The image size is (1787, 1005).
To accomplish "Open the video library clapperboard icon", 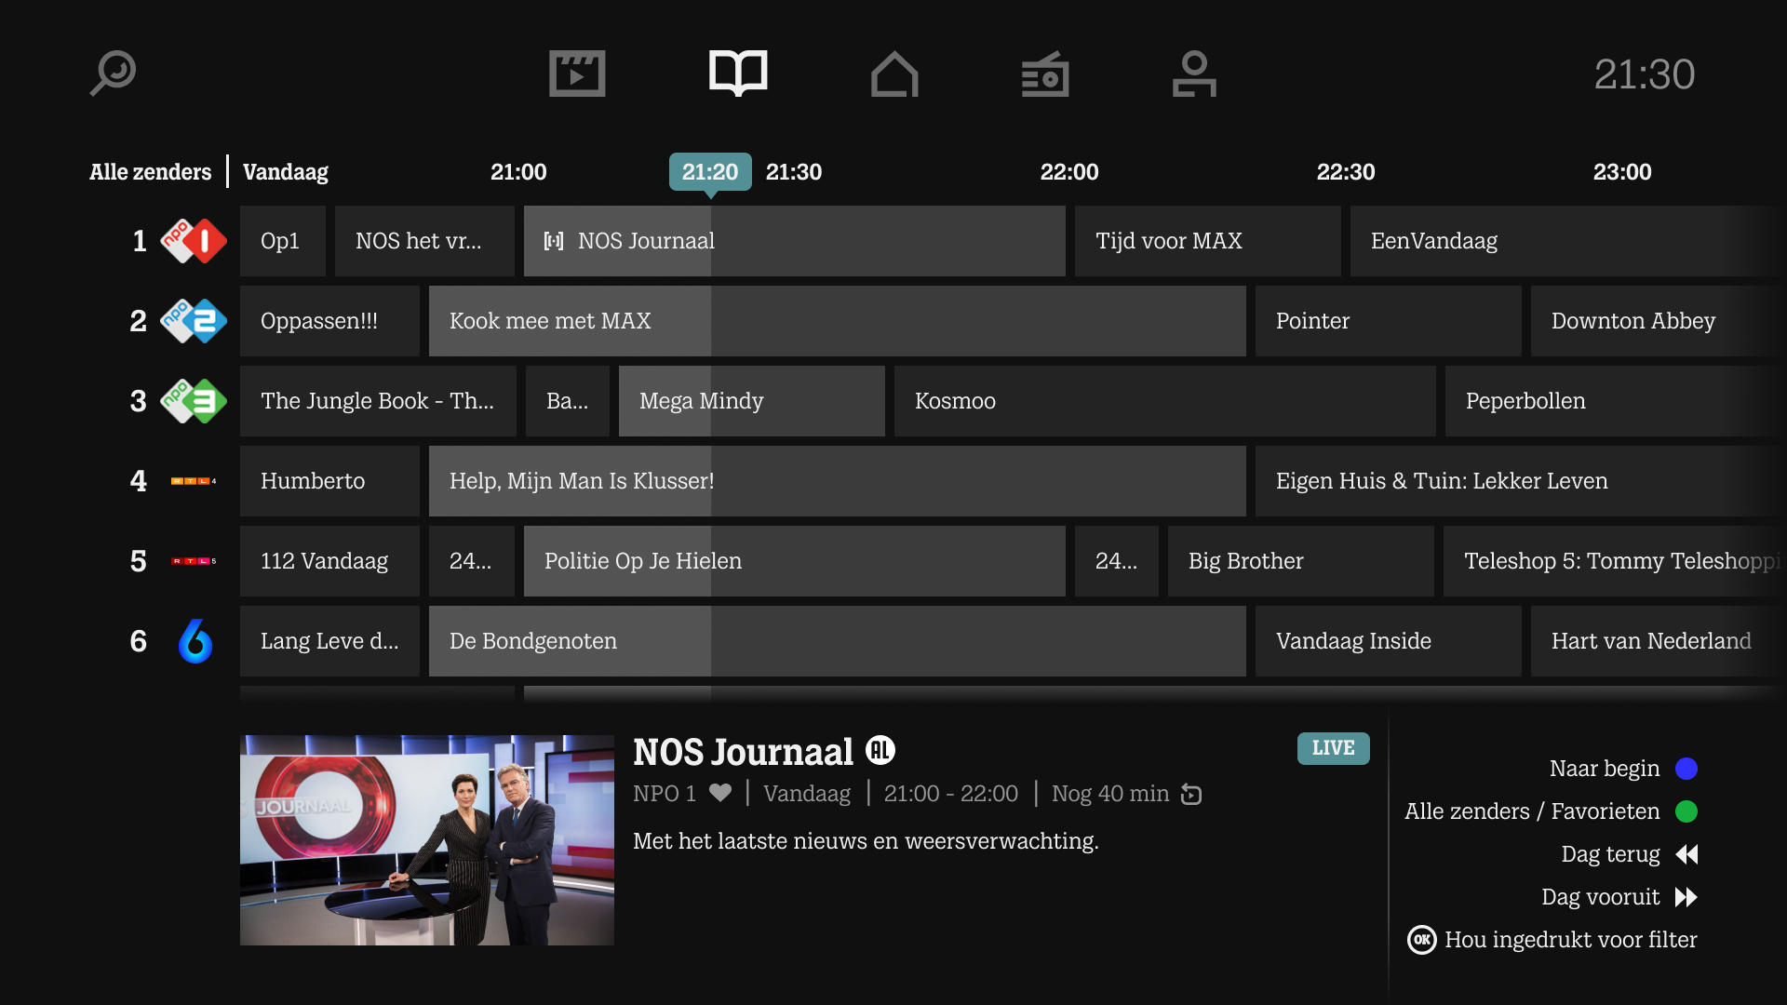I will [577, 74].
